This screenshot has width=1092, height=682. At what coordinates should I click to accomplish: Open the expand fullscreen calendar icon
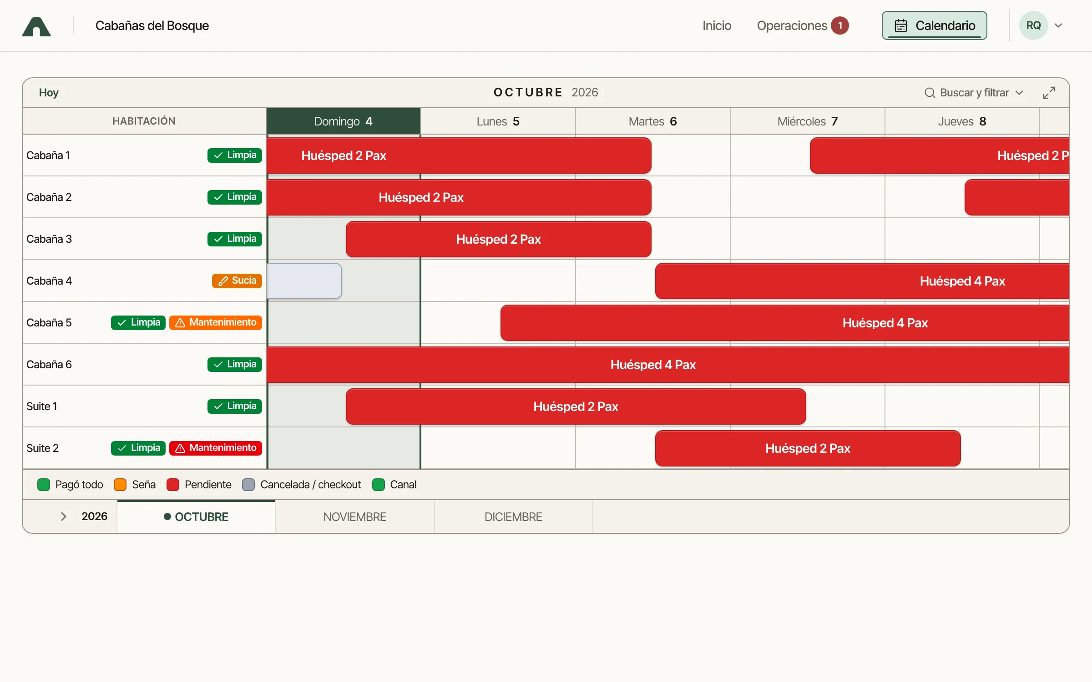(1049, 93)
